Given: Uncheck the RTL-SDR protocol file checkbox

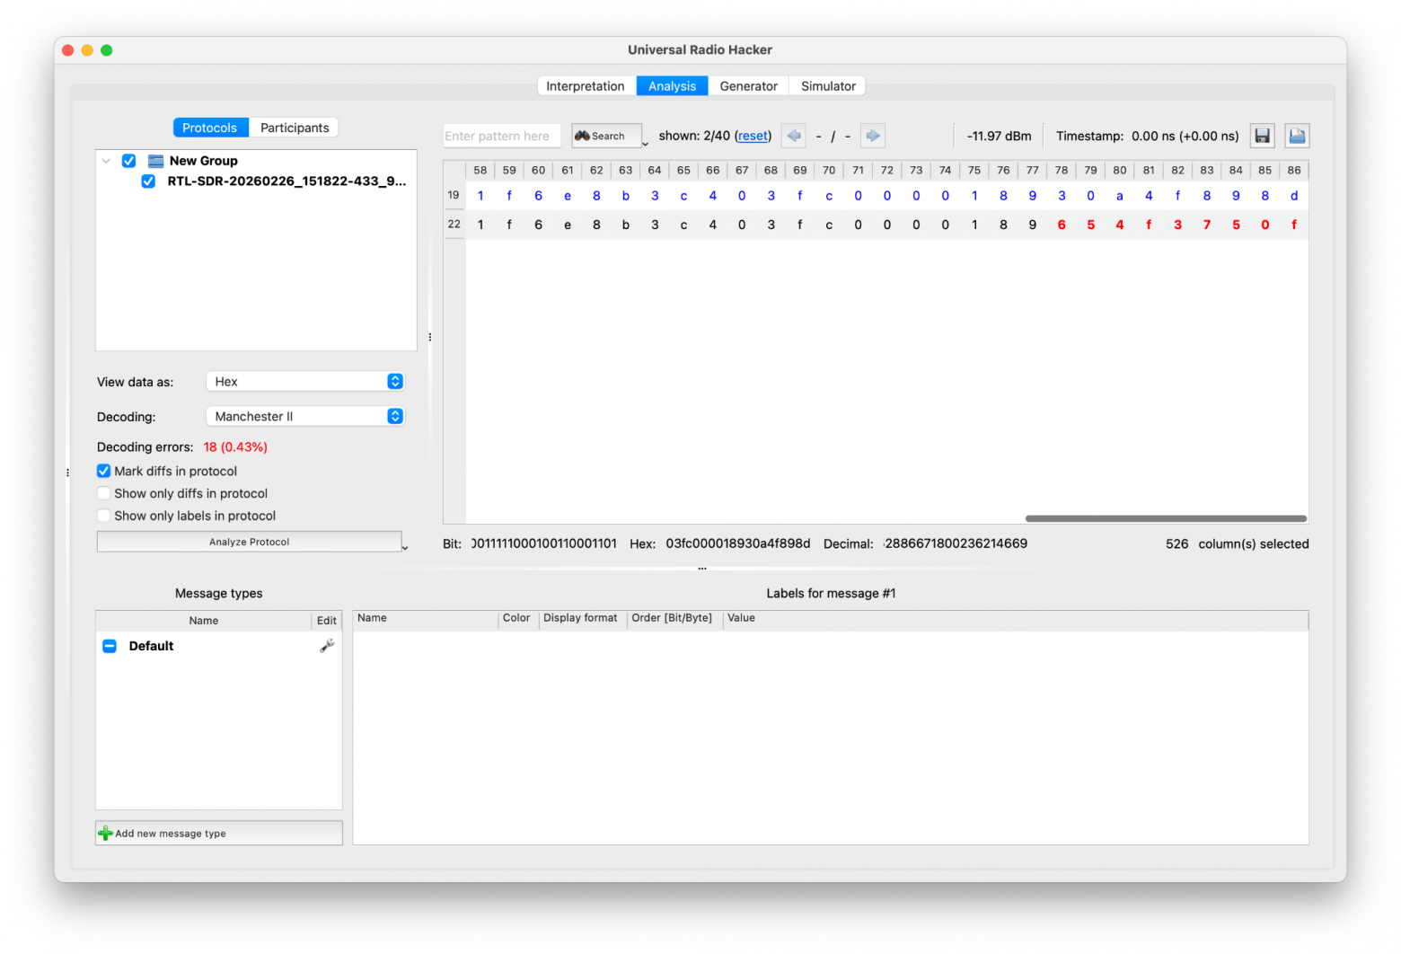Looking at the screenshot, I should (x=148, y=181).
